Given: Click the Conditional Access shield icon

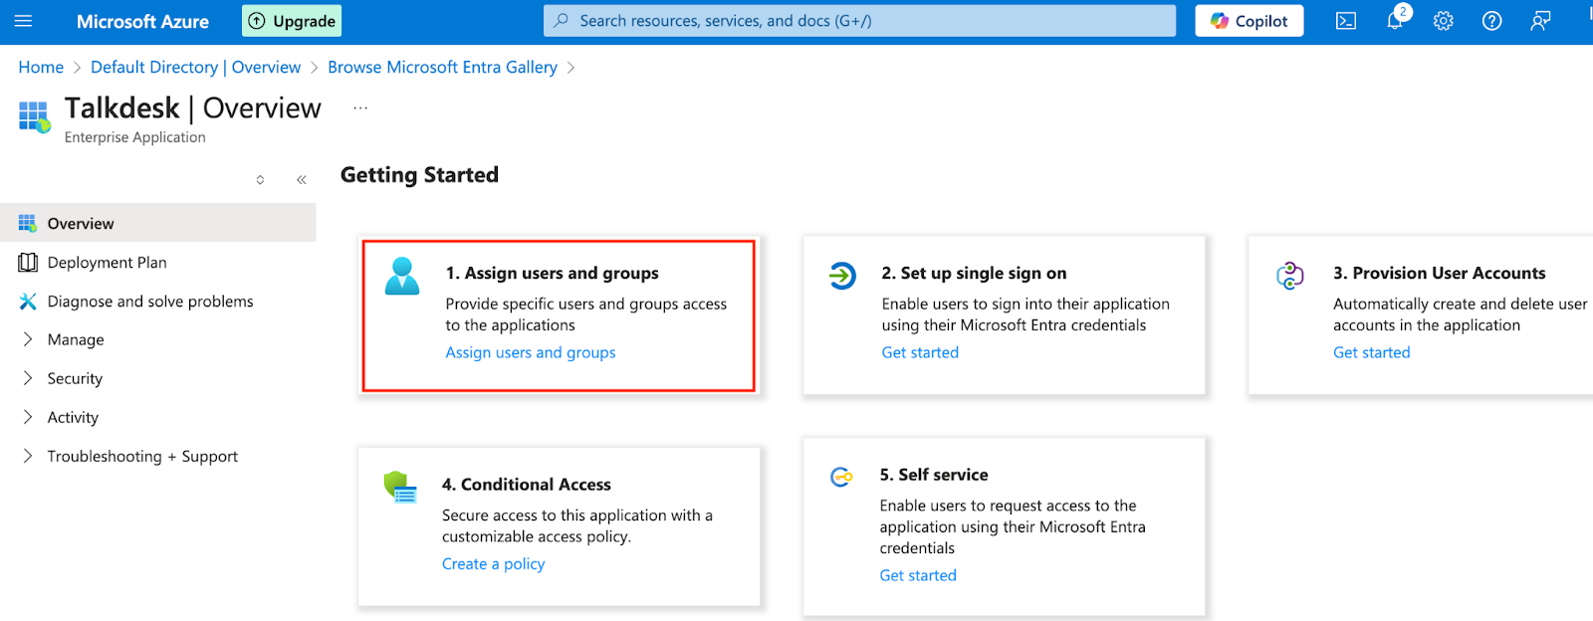Looking at the screenshot, I should pos(400,487).
